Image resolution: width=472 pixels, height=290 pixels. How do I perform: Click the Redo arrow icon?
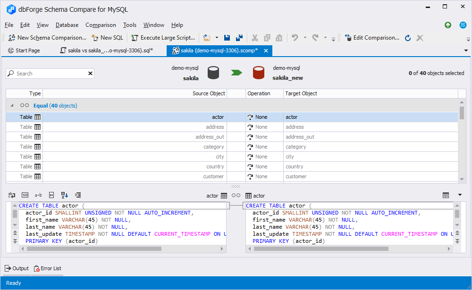pyautogui.click(x=315, y=38)
